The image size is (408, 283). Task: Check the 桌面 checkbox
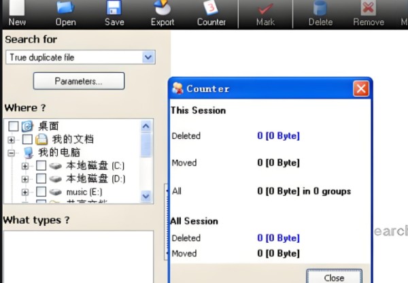point(13,126)
